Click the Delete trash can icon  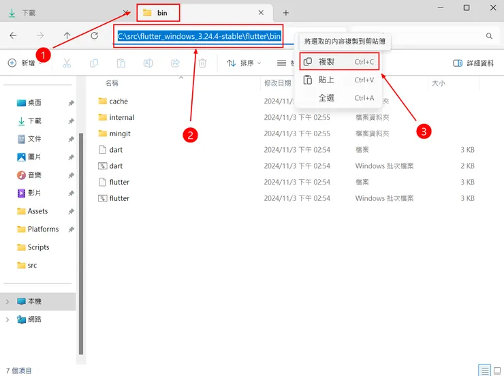202,63
